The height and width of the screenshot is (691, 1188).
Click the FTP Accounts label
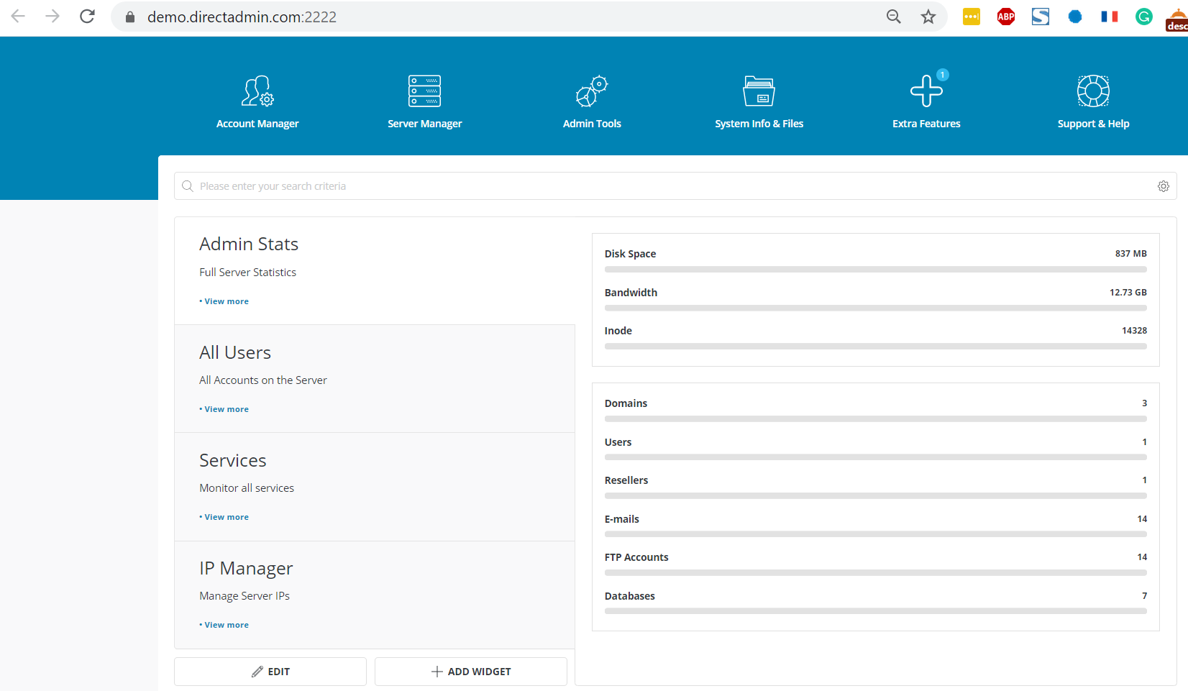[x=636, y=557]
